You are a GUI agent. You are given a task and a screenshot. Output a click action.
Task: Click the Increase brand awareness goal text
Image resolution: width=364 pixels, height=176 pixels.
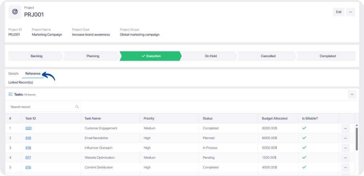pos(91,34)
